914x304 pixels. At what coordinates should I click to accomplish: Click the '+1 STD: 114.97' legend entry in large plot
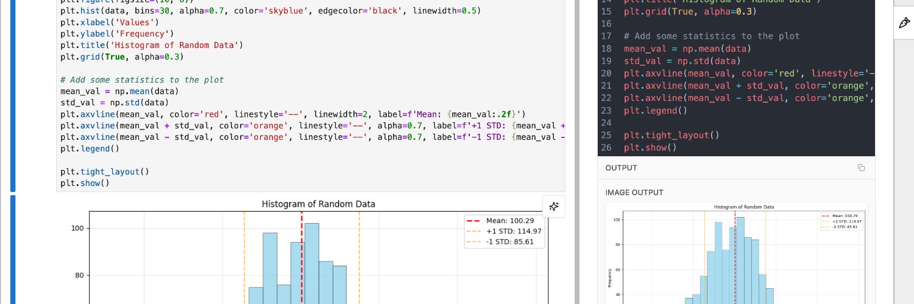point(505,231)
